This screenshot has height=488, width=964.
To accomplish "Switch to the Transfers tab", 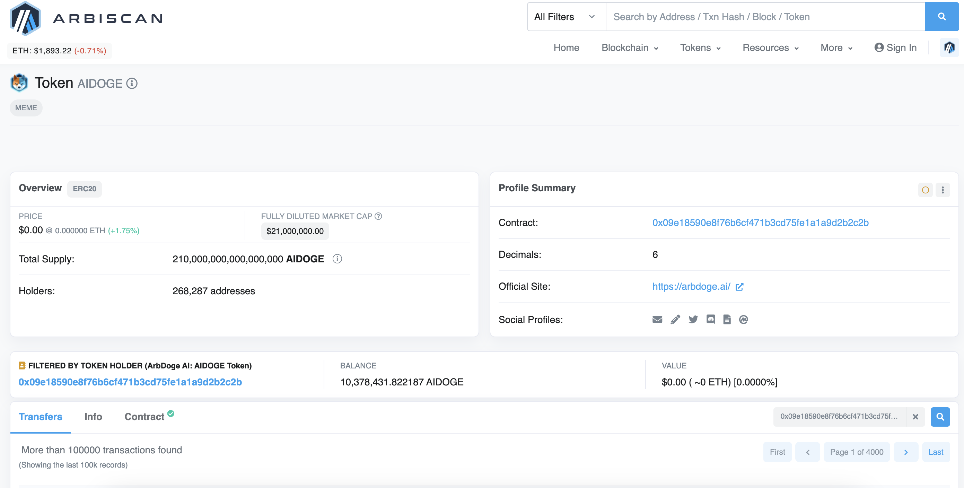I will tap(41, 417).
